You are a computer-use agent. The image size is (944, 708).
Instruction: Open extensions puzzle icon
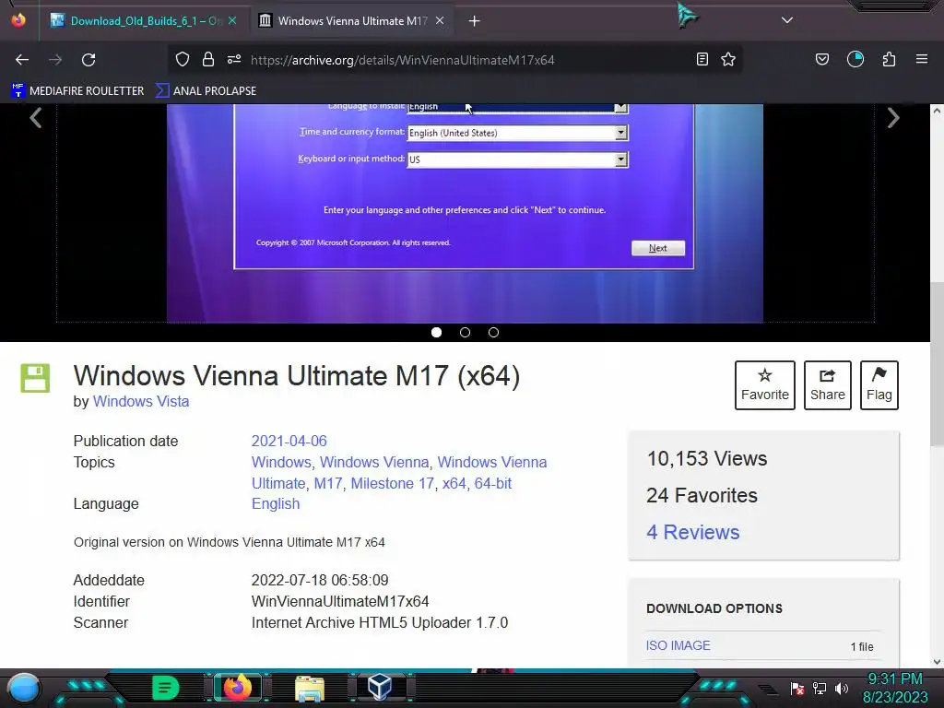click(889, 59)
